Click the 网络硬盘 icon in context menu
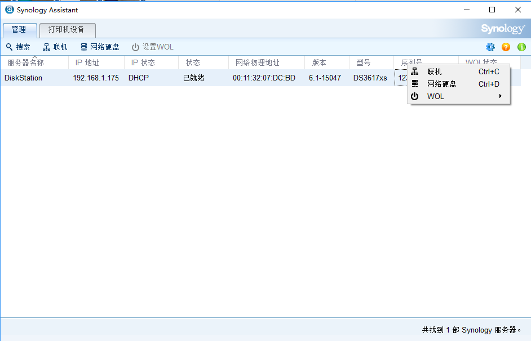531x341 pixels. pyautogui.click(x=414, y=84)
